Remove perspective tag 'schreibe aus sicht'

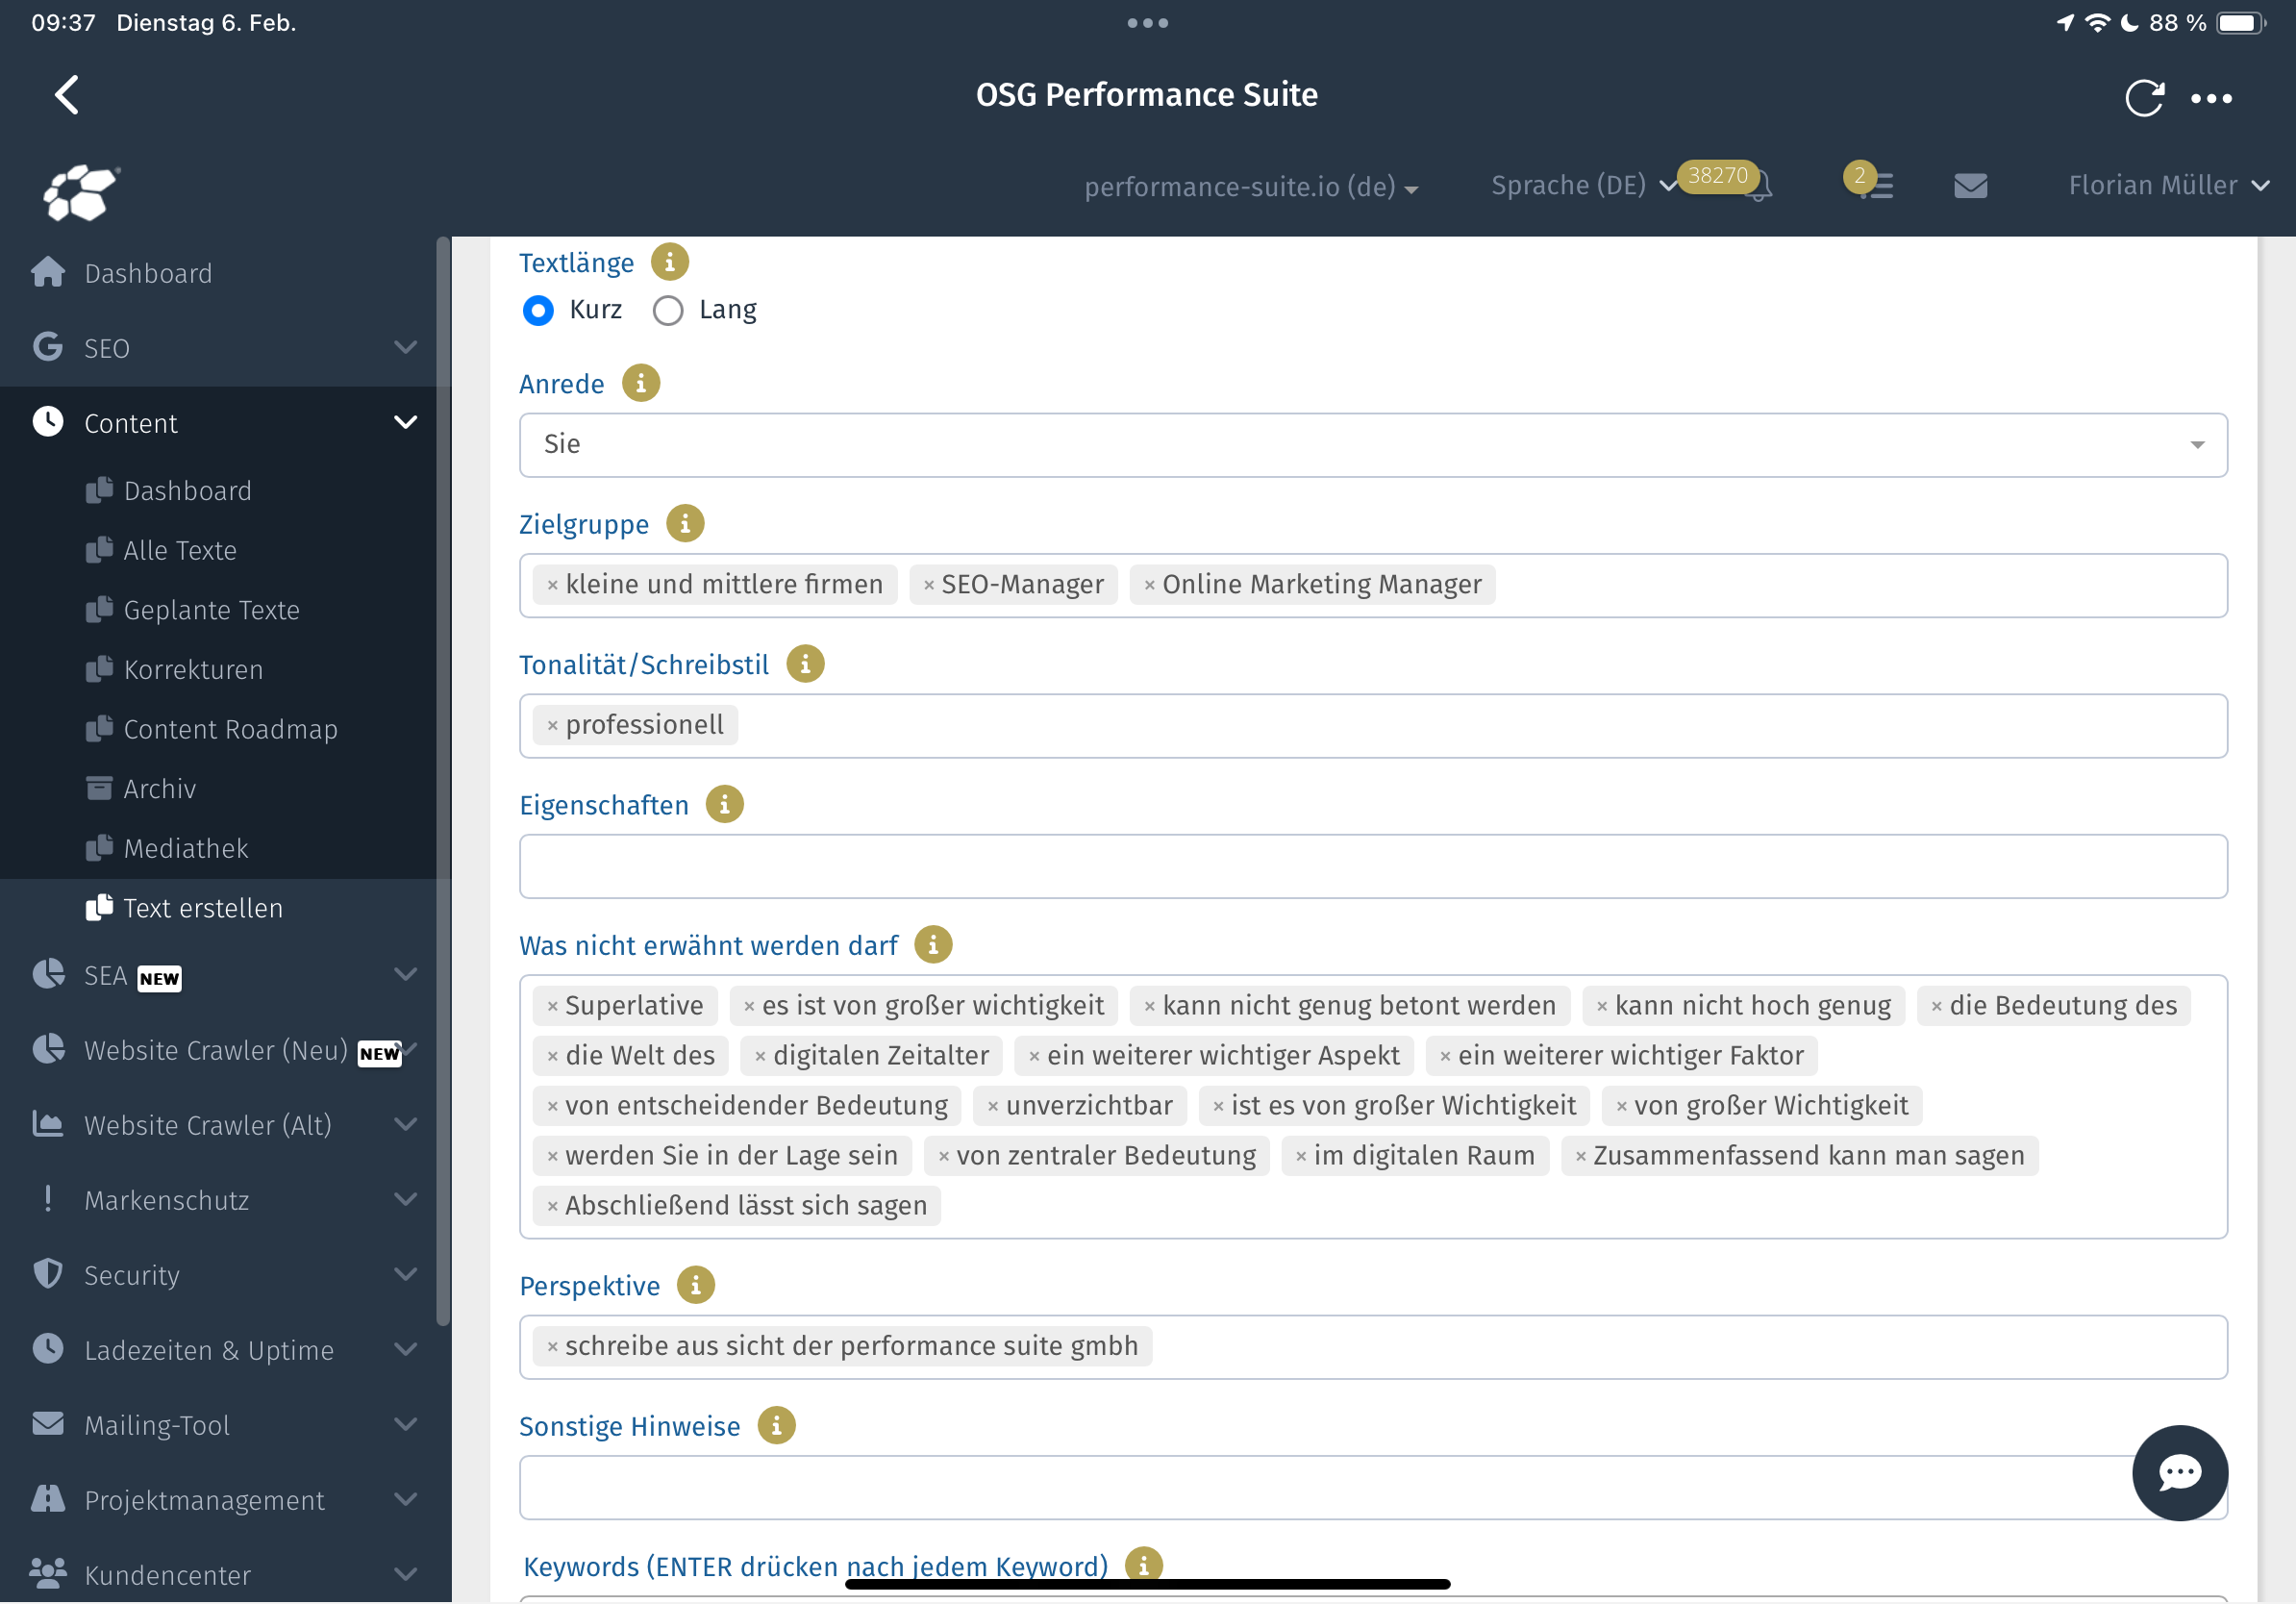(552, 1347)
